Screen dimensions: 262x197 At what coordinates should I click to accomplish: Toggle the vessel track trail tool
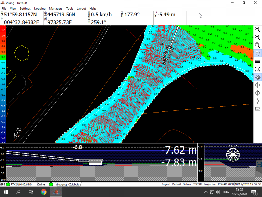[258, 53]
